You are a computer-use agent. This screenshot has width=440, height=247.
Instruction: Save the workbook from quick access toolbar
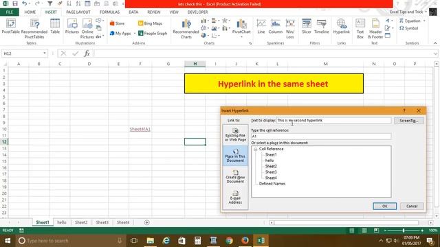pos(15,3)
